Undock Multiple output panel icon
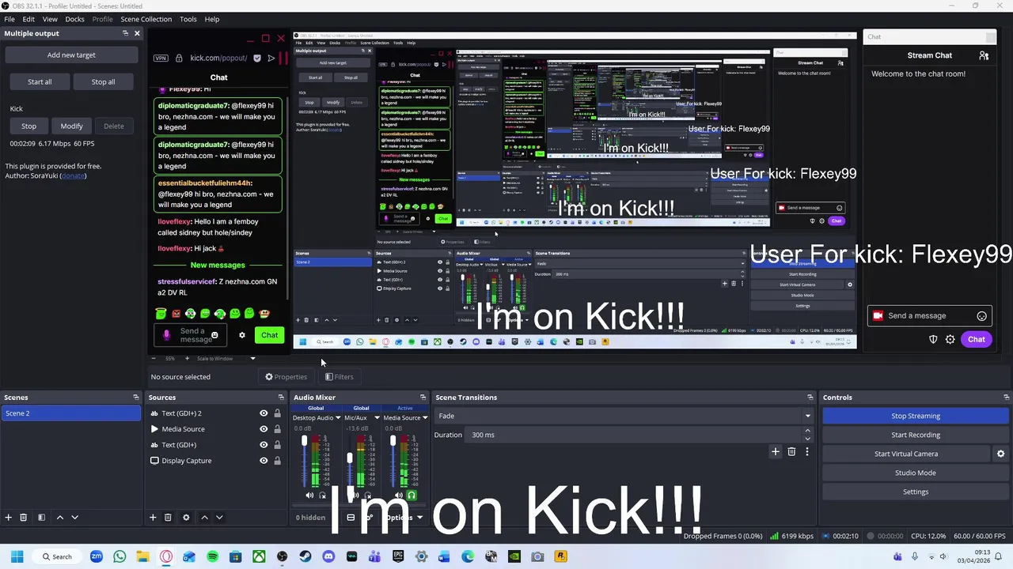The image size is (1013, 569). point(125,33)
